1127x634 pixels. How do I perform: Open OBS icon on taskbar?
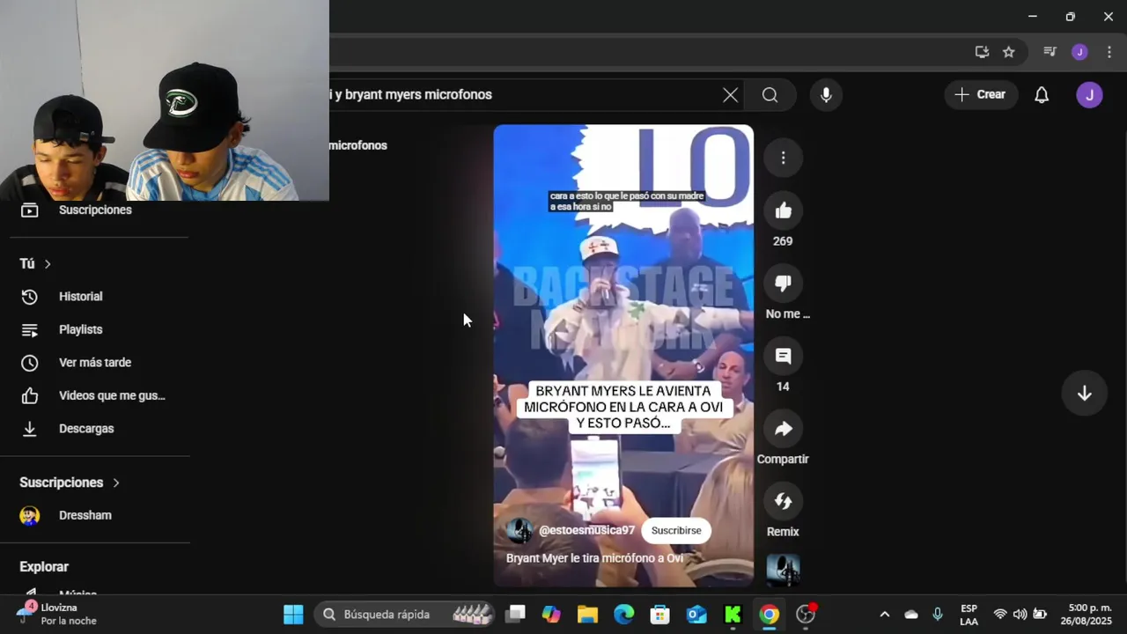coord(806,615)
